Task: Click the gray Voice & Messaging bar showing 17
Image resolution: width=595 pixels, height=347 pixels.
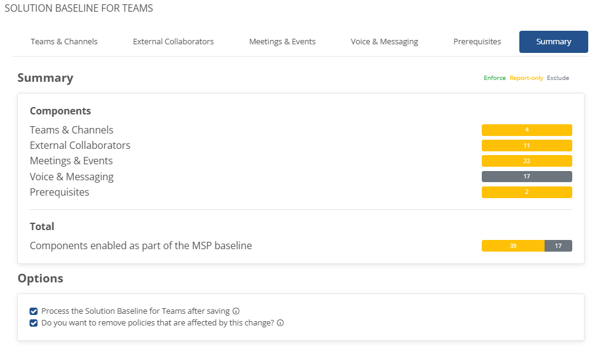Action: (x=527, y=177)
